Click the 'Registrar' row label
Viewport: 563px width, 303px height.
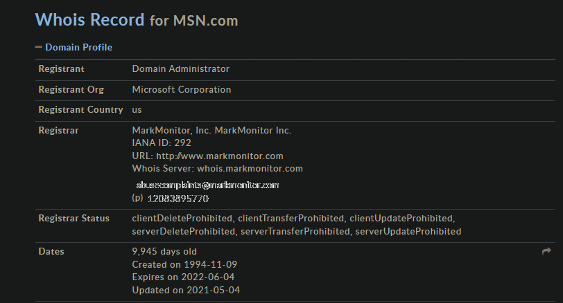pyautogui.click(x=58, y=130)
